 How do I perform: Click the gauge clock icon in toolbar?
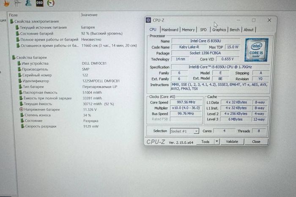[51, 3]
